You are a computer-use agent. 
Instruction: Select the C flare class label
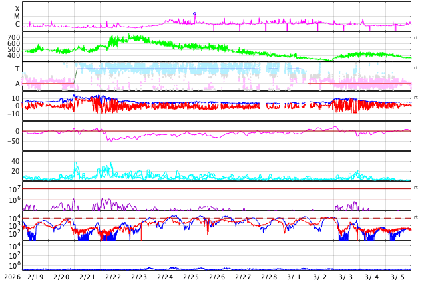pos(17,24)
